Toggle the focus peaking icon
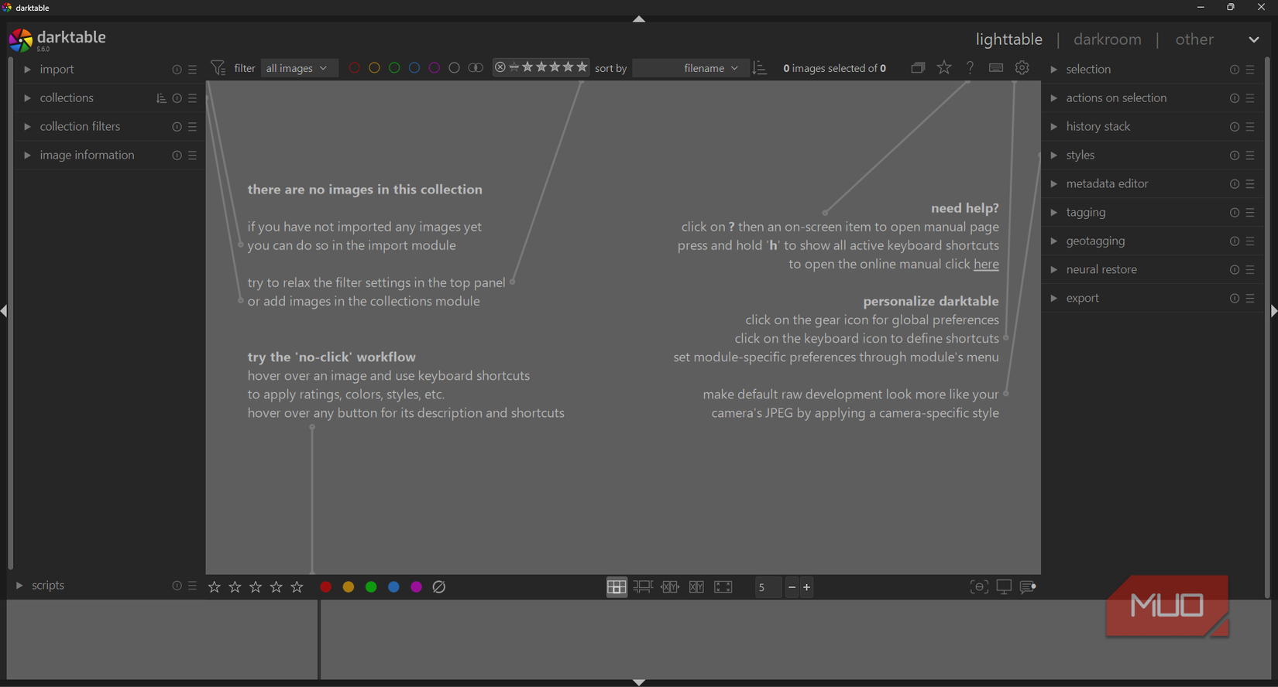 (979, 587)
